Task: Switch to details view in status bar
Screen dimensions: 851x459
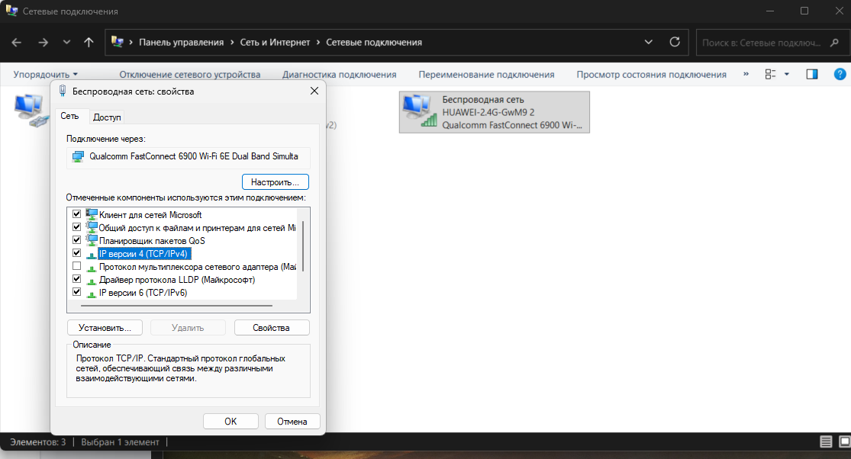Action: [826, 441]
